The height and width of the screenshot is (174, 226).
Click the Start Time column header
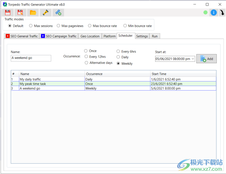[183, 74]
